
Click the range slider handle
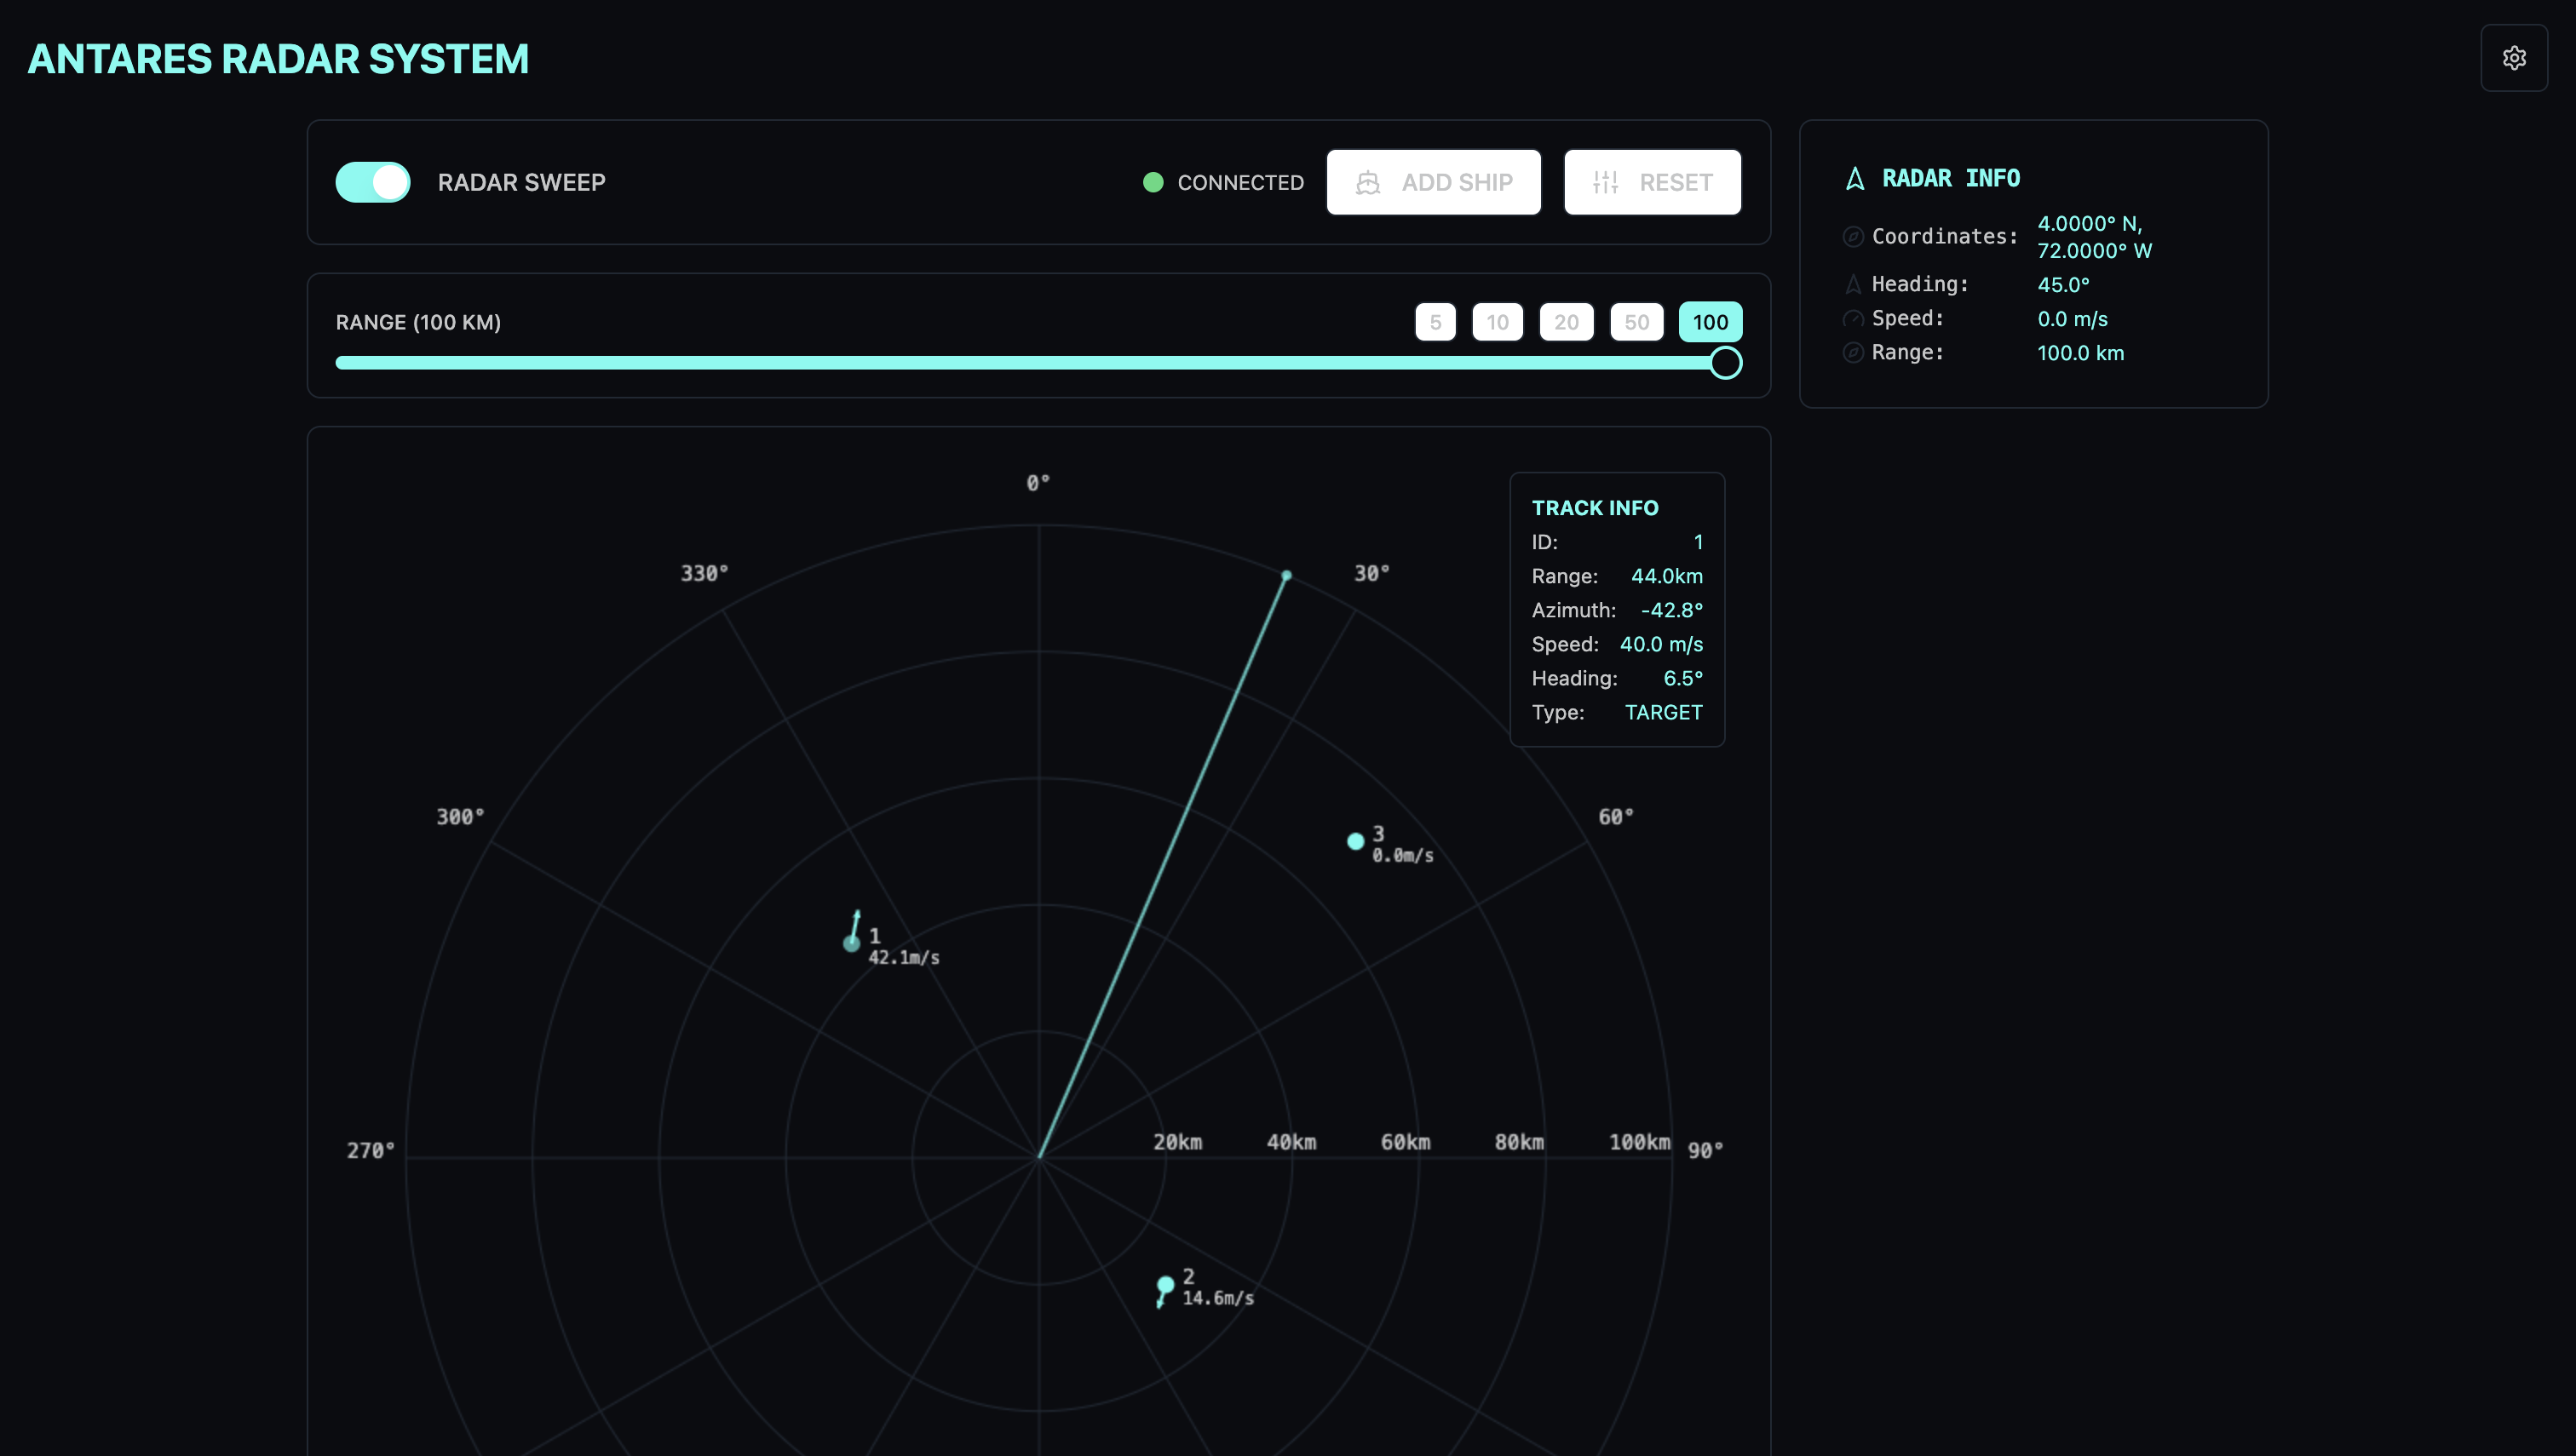[1725, 363]
